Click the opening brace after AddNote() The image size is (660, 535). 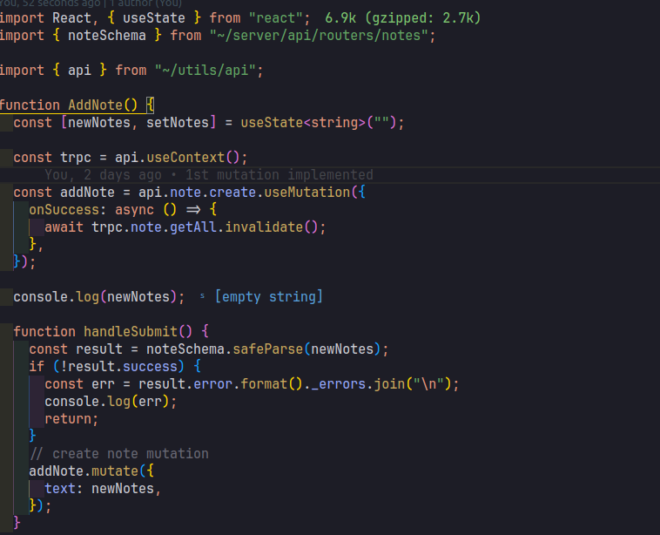point(151,105)
